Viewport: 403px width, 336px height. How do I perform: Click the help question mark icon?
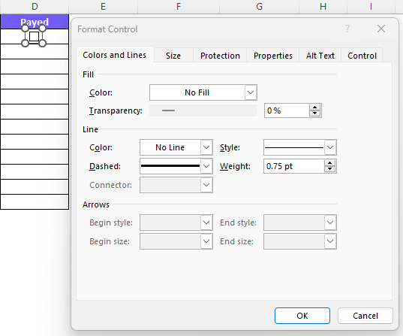(347, 29)
